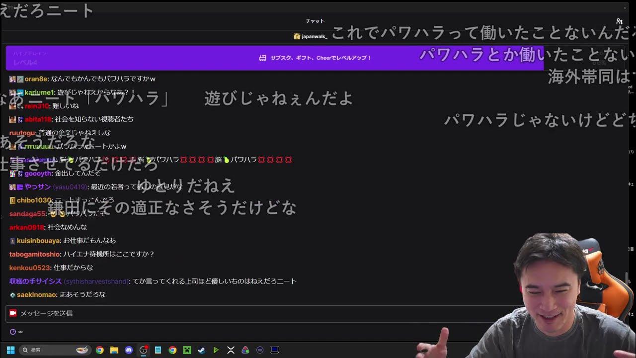
Task: Open the community users icon in chat header
Action: [x=619, y=21]
